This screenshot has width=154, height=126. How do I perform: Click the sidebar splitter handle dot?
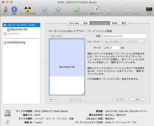tap(43, 63)
